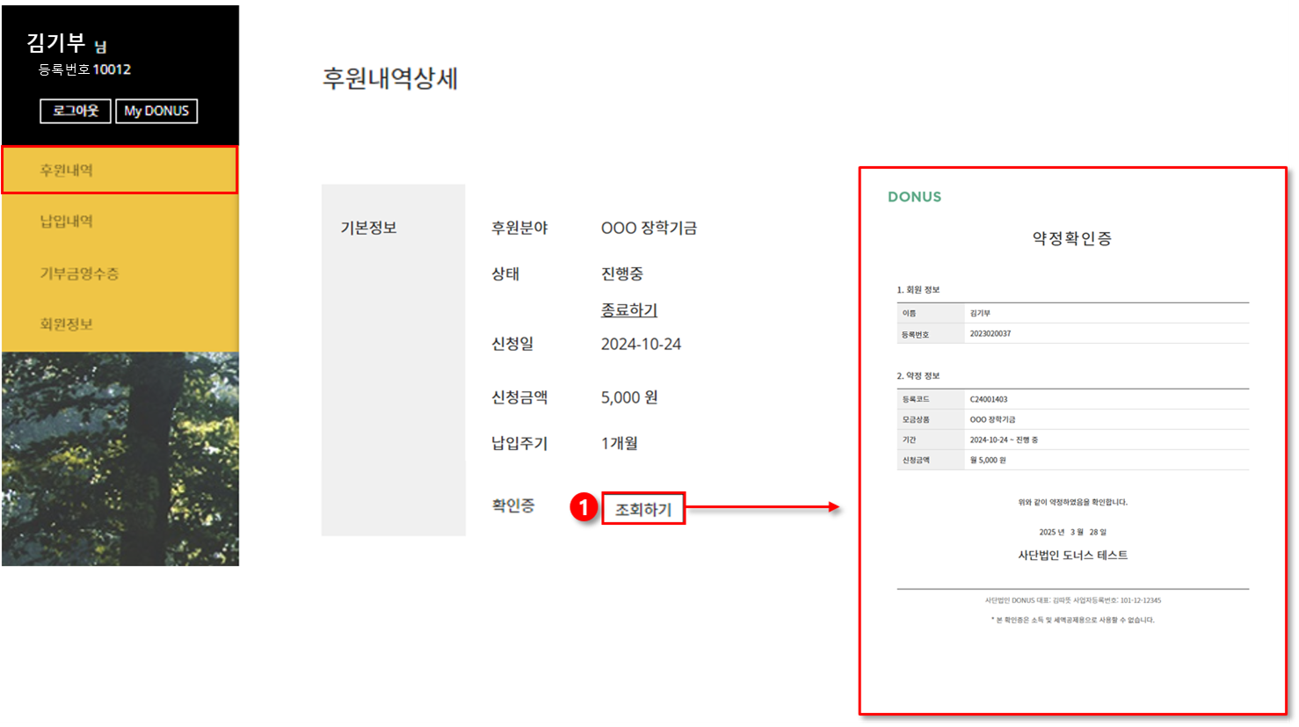Go to the 기부금영수증 menu item
The height and width of the screenshot is (727, 1299).
pos(120,273)
